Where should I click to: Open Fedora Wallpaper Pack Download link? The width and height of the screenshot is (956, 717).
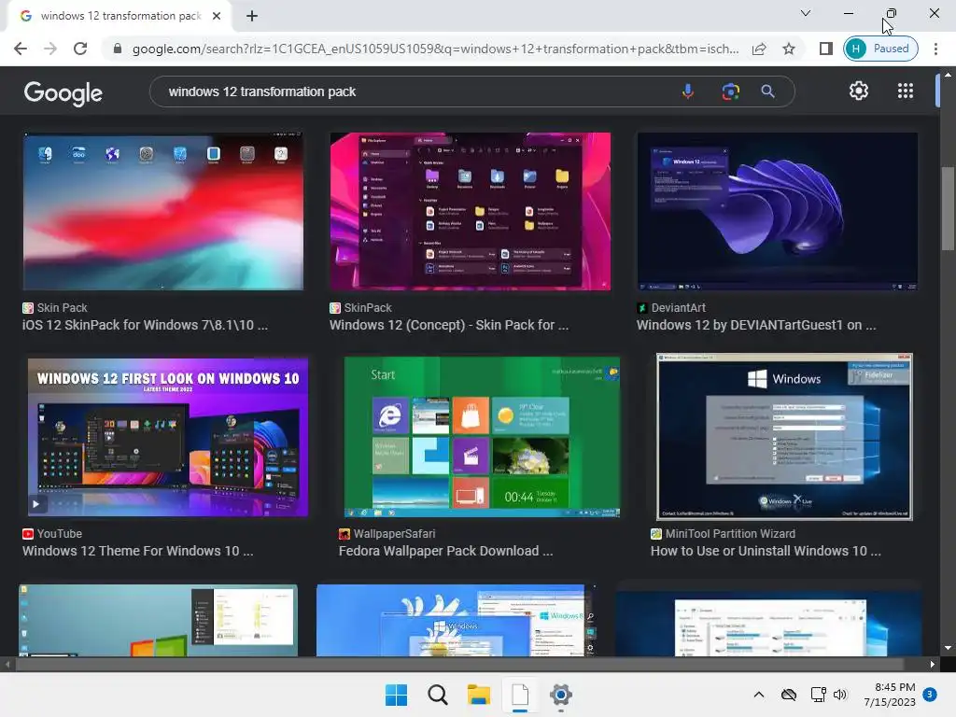click(445, 551)
